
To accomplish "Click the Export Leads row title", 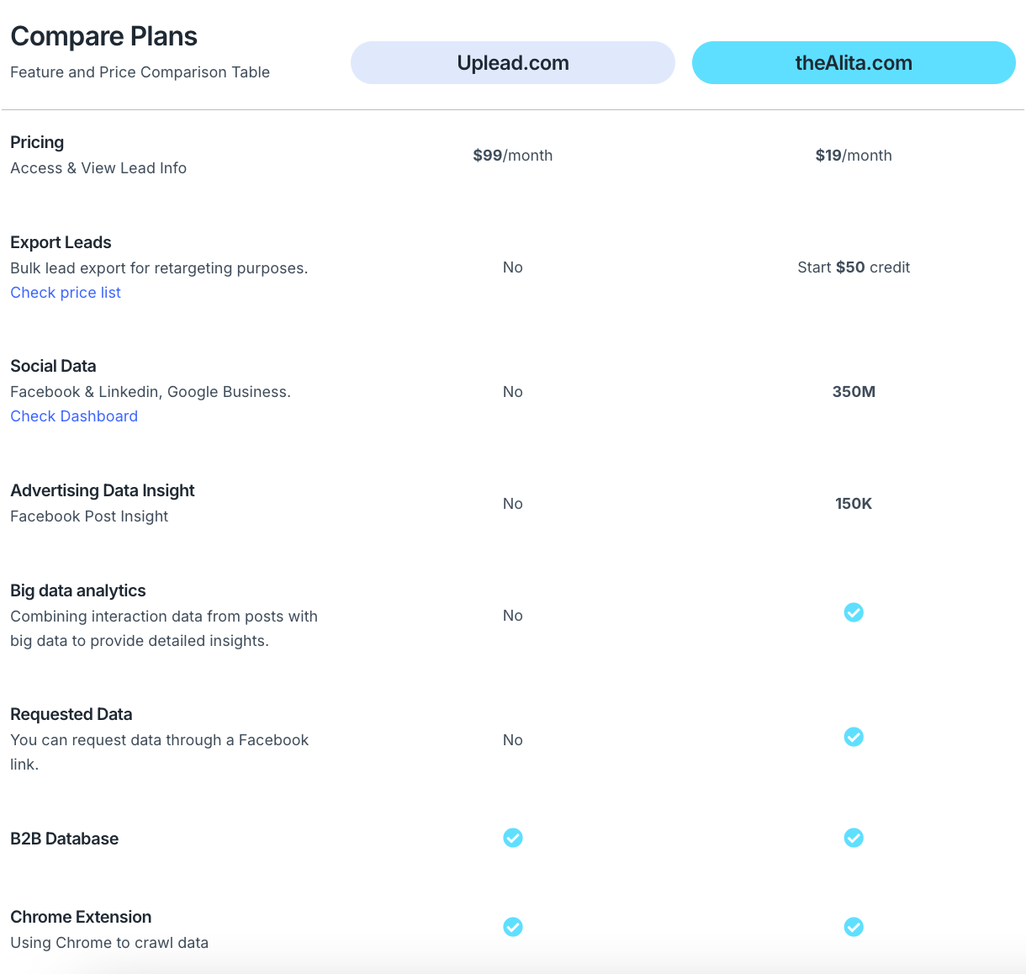I will tap(61, 242).
